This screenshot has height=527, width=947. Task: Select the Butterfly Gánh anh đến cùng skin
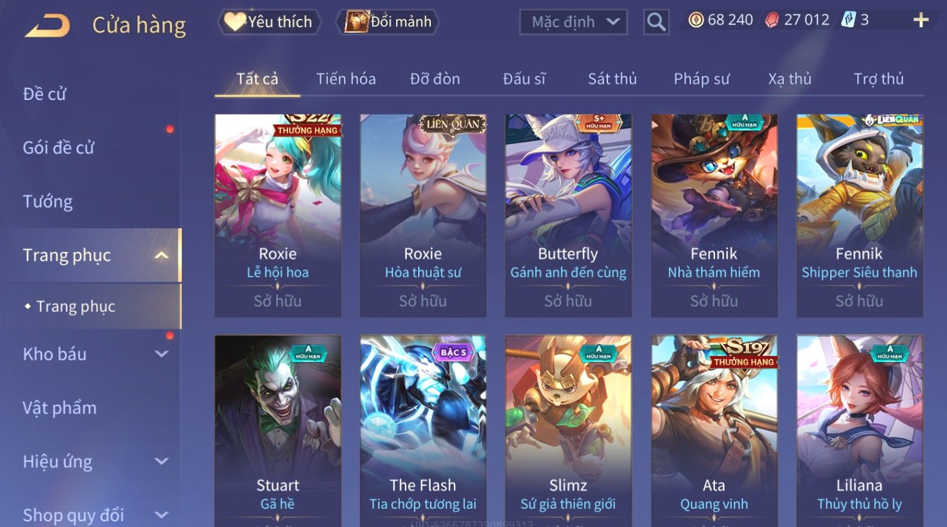[568, 216]
